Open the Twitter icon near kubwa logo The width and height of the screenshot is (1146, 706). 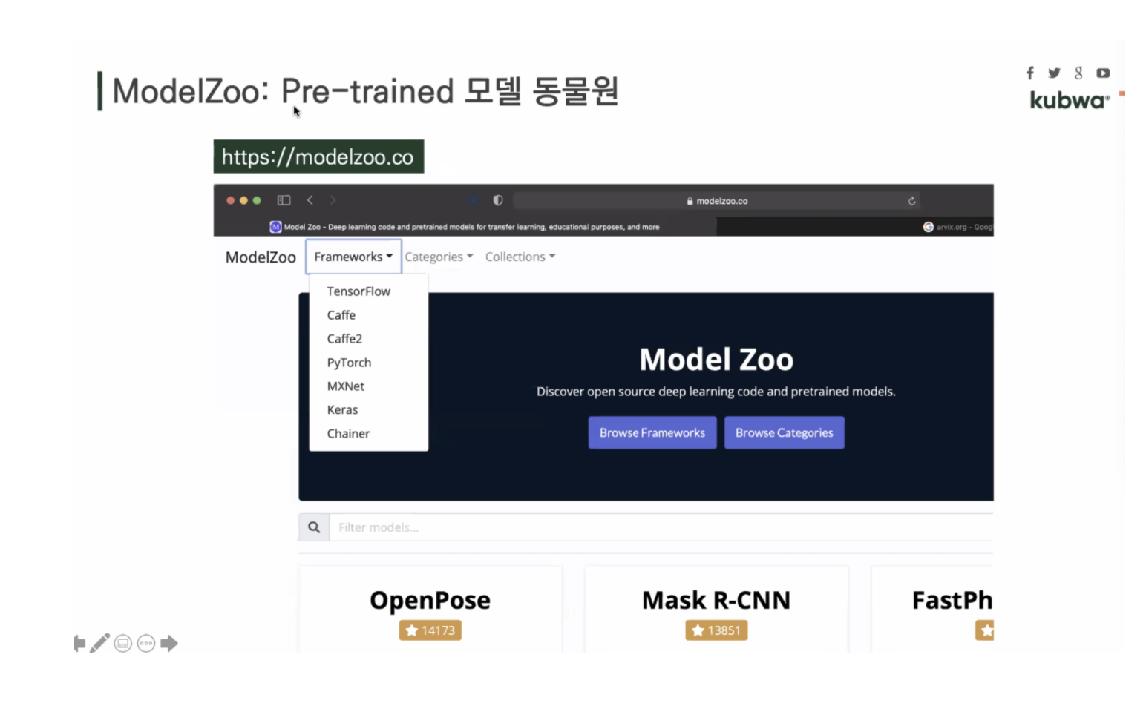(x=1054, y=73)
